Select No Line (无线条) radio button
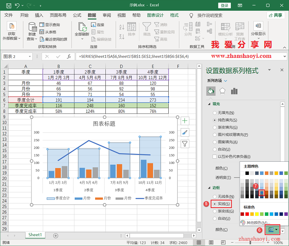Viewport: 289px width, 246px height. point(215,197)
